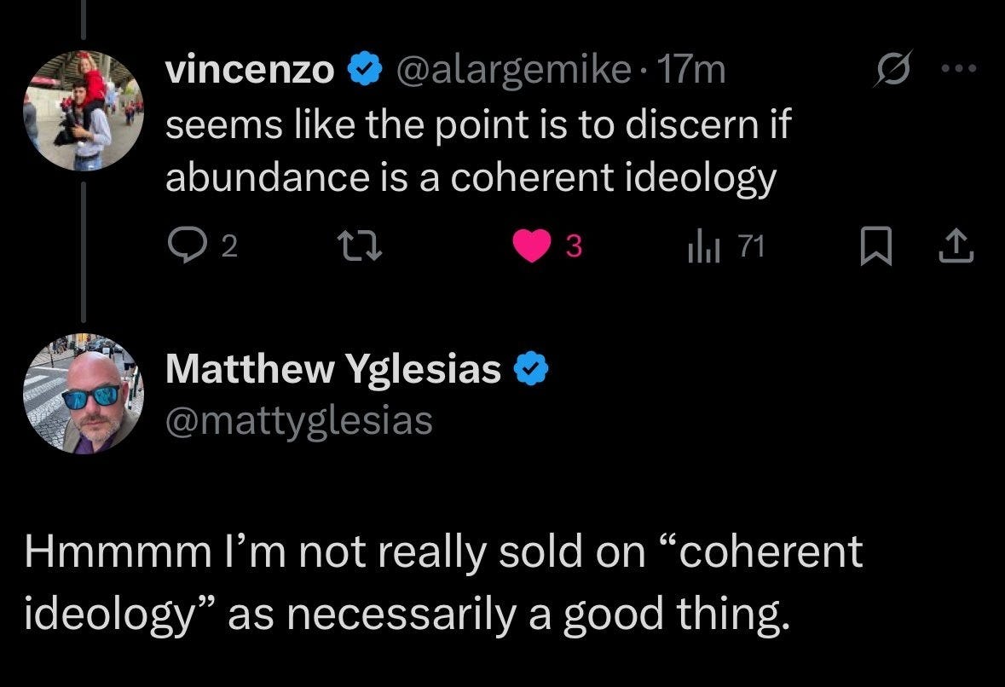Screen dimensions: 1005x687
Task: Unlike vincenzo's reply with the pink heart
Action: (x=534, y=247)
